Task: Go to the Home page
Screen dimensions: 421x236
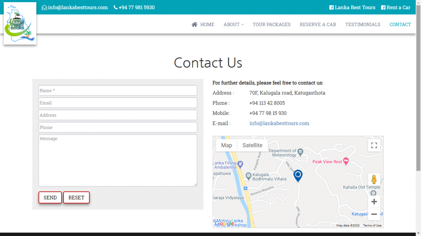Action: pos(203,24)
